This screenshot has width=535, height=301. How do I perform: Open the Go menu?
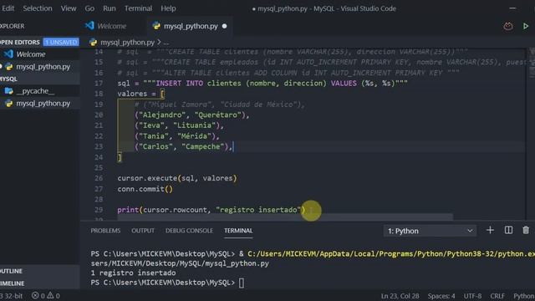(x=89, y=8)
